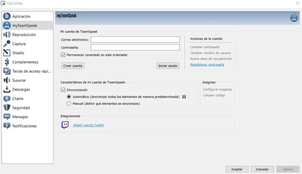The image size is (302, 174).
Task: Open the Descargas settings page
Action: pos(27,89)
